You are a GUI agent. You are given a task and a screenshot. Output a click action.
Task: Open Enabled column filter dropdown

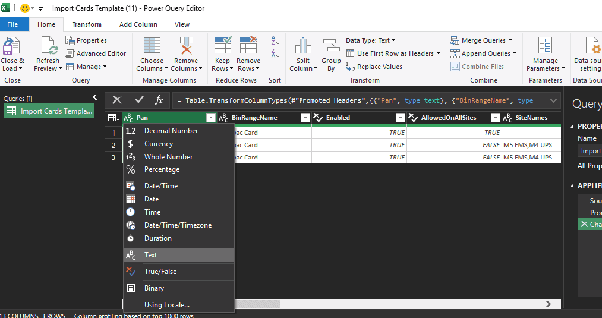(401, 118)
